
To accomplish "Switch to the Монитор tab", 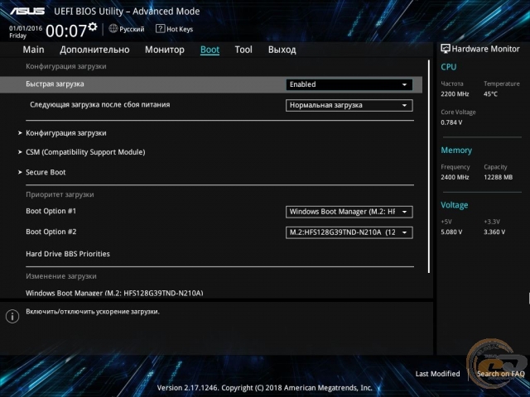I will pyautogui.click(x=165, y=50).
